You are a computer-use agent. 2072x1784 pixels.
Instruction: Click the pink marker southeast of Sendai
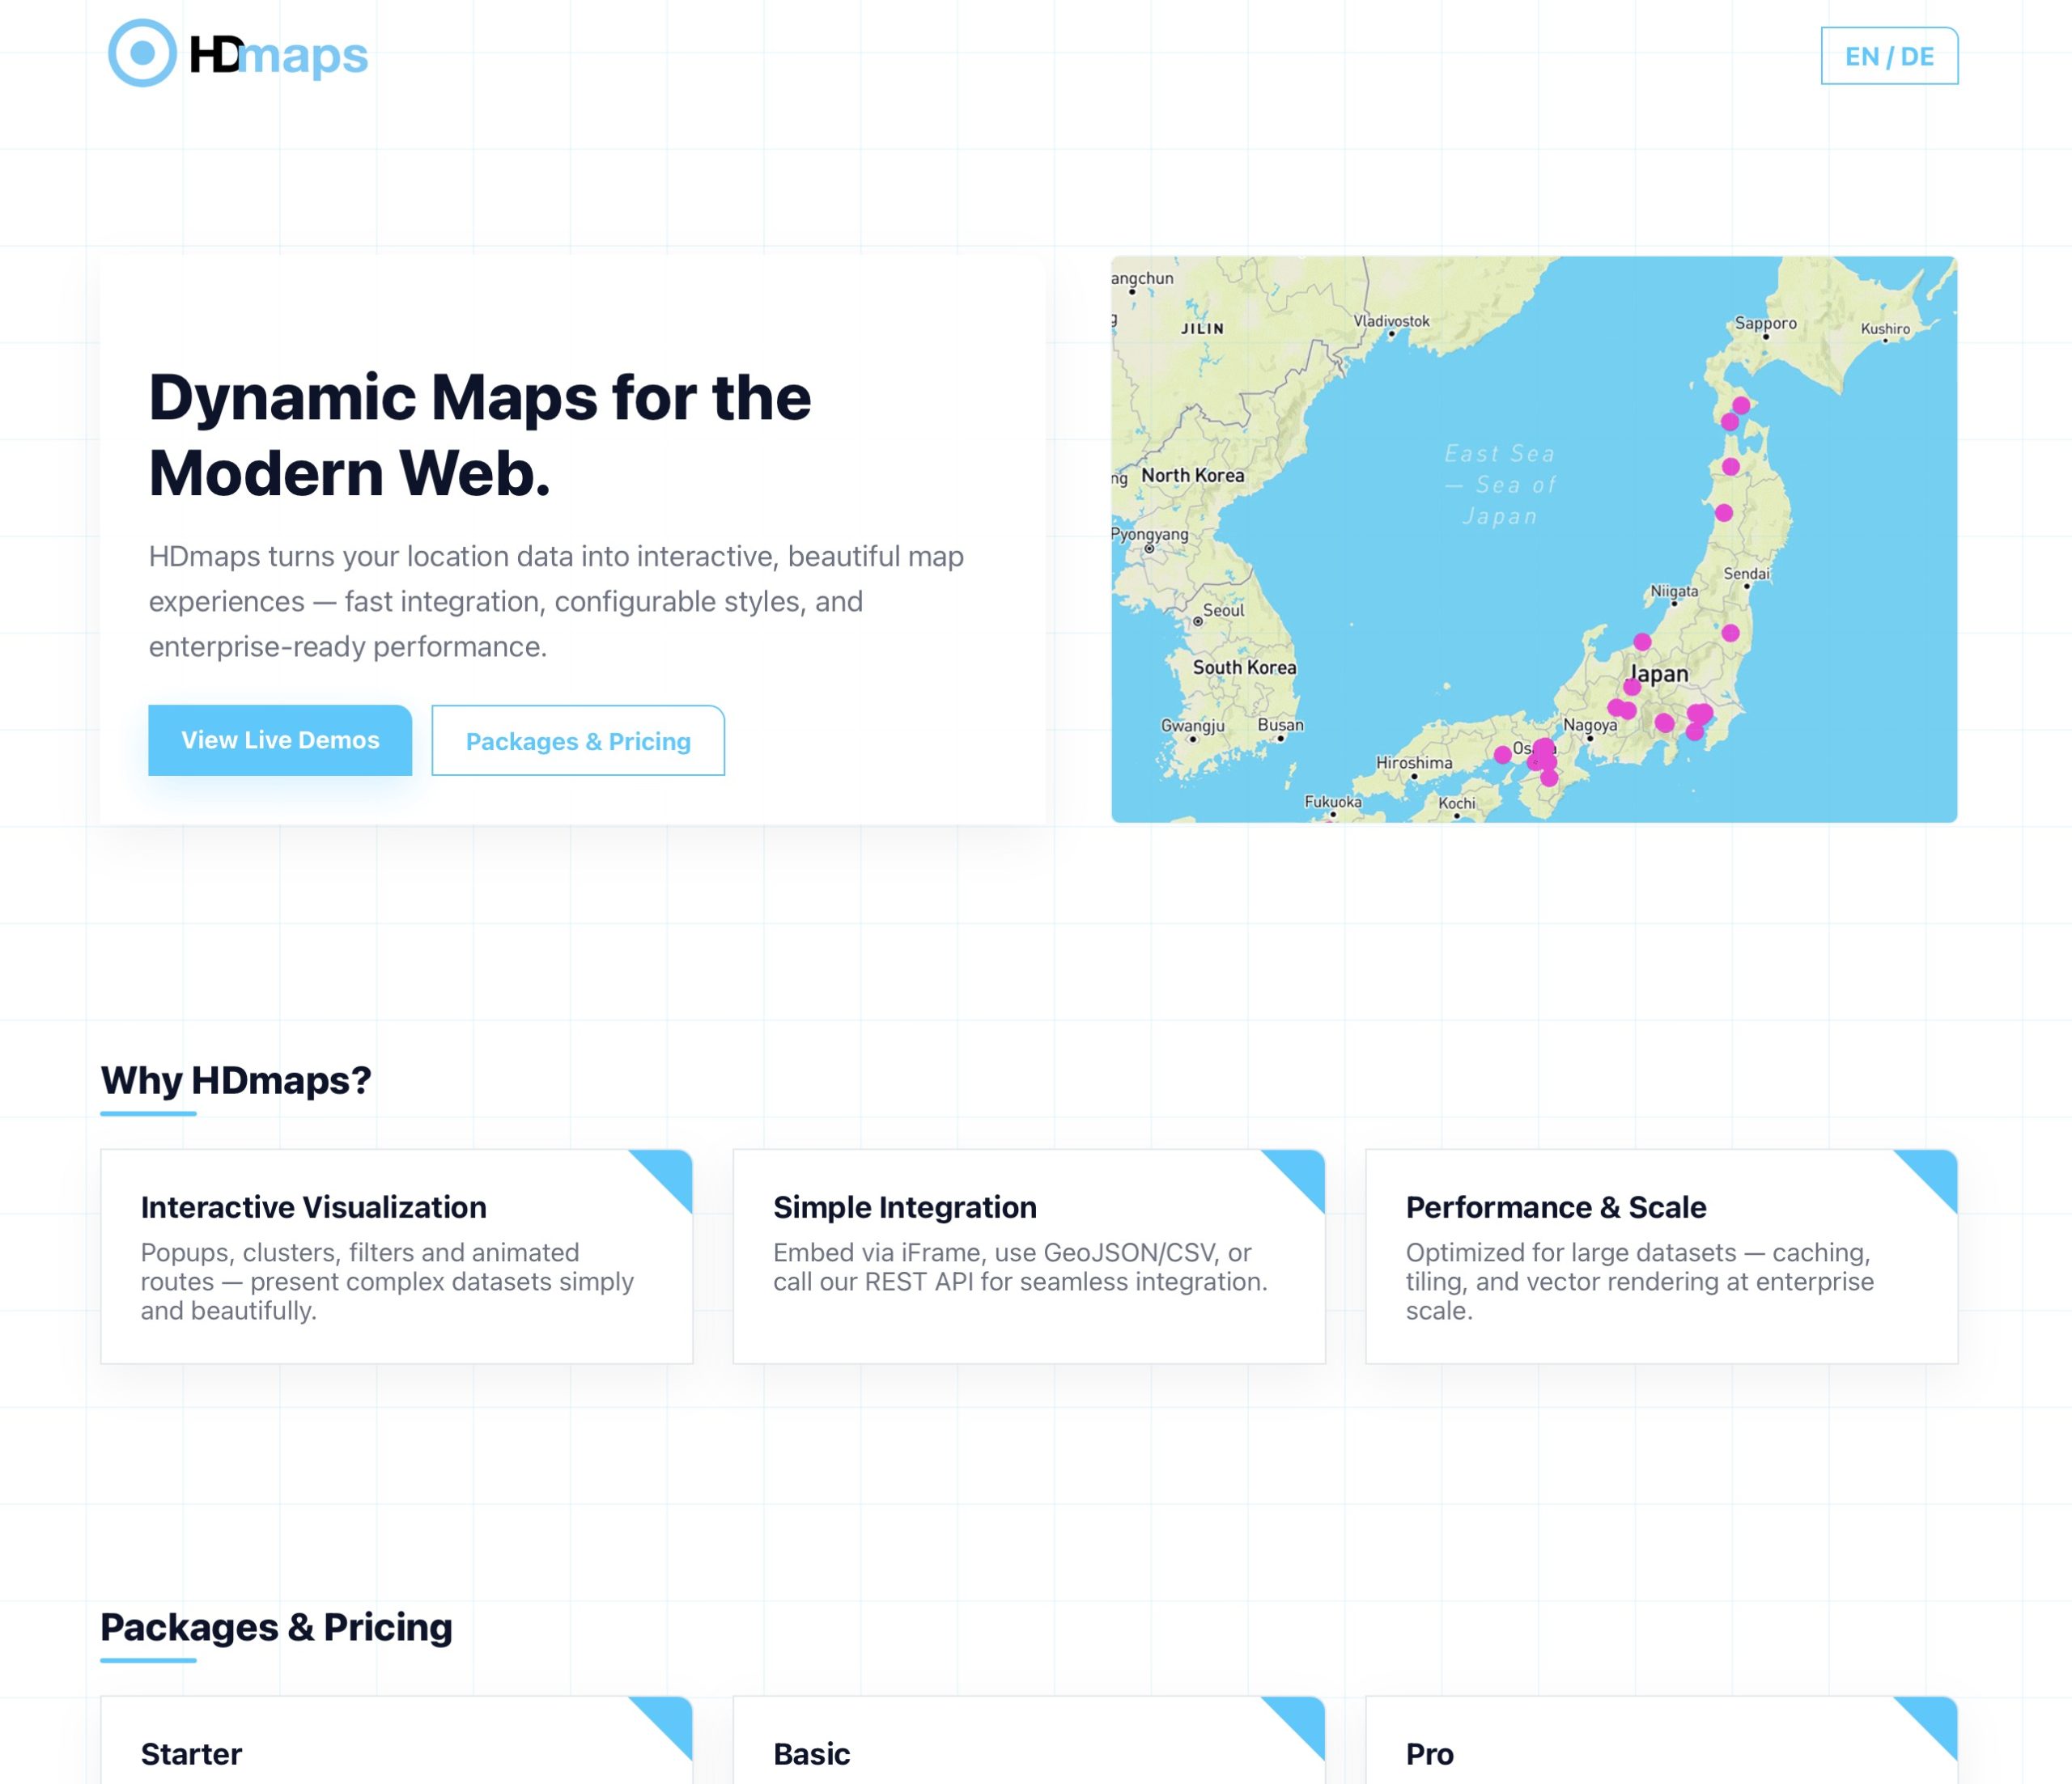1730,633
